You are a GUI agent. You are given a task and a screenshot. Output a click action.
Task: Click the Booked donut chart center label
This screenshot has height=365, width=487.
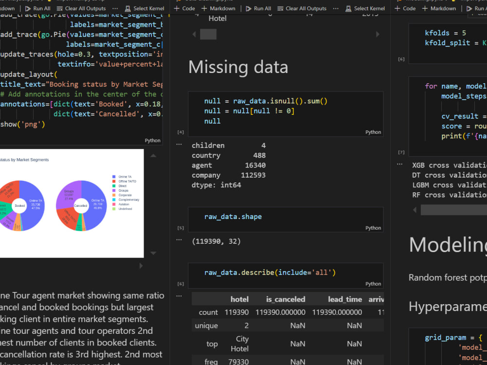(19, 205)
